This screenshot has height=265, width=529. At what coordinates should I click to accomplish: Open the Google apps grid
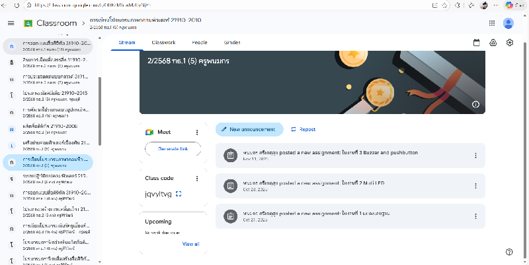click(x=491, y=24)
